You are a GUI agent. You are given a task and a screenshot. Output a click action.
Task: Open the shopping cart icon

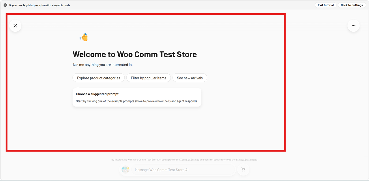[243, 170]
